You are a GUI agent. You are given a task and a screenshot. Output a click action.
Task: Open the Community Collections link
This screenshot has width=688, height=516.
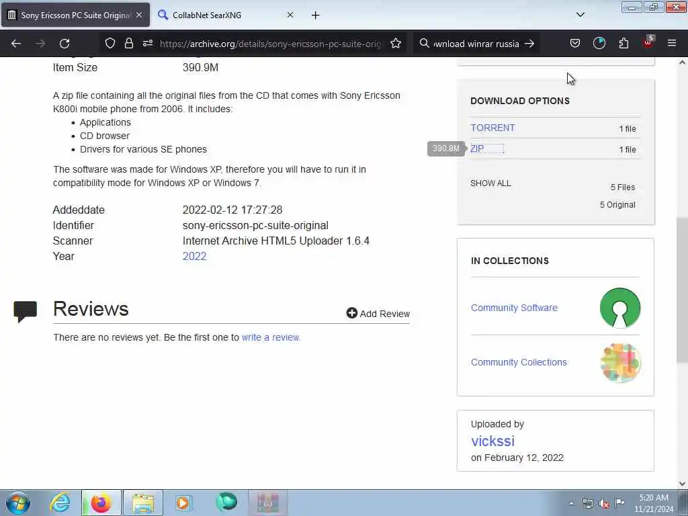click(519, 362)
